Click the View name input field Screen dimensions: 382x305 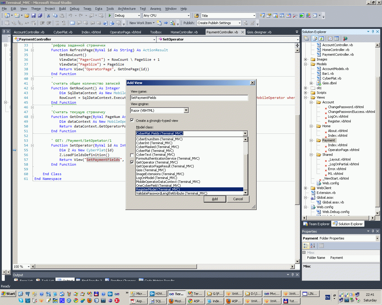coord(189,98)
